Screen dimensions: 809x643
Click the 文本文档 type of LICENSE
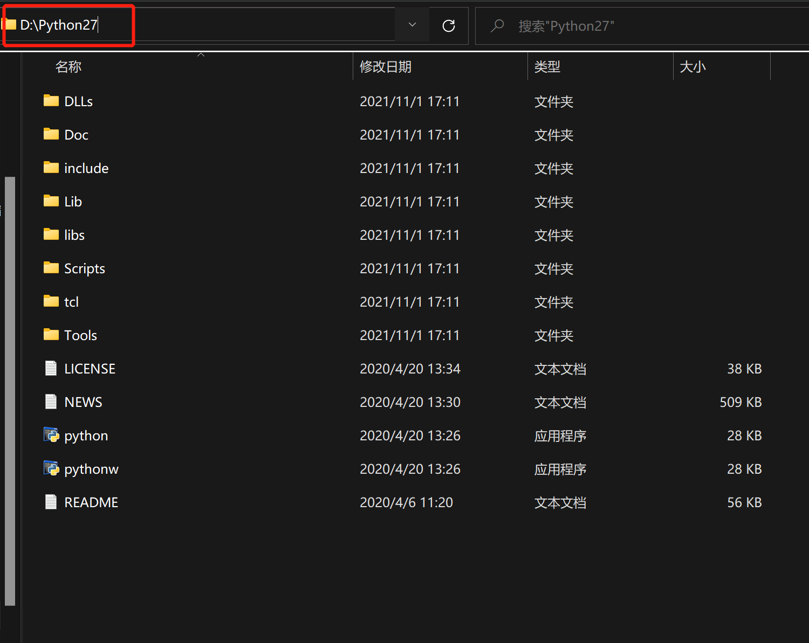[560, 369]
